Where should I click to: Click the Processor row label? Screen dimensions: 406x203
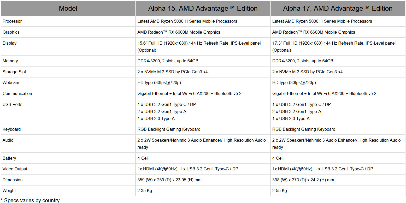point(12,21)
